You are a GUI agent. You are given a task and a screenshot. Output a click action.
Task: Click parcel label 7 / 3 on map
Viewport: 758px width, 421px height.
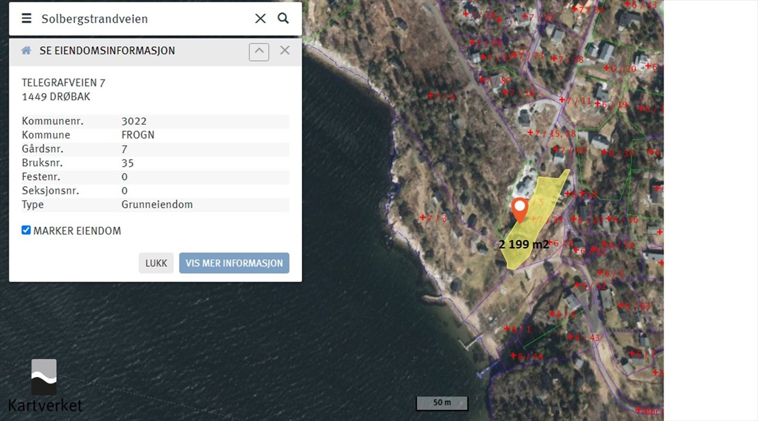click(433, 218)
